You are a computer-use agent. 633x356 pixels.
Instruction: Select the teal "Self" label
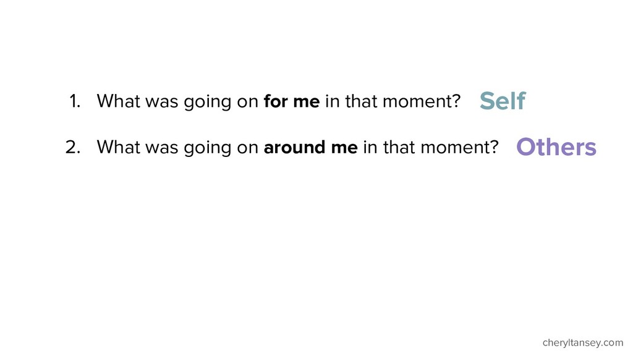coord(503,101)
